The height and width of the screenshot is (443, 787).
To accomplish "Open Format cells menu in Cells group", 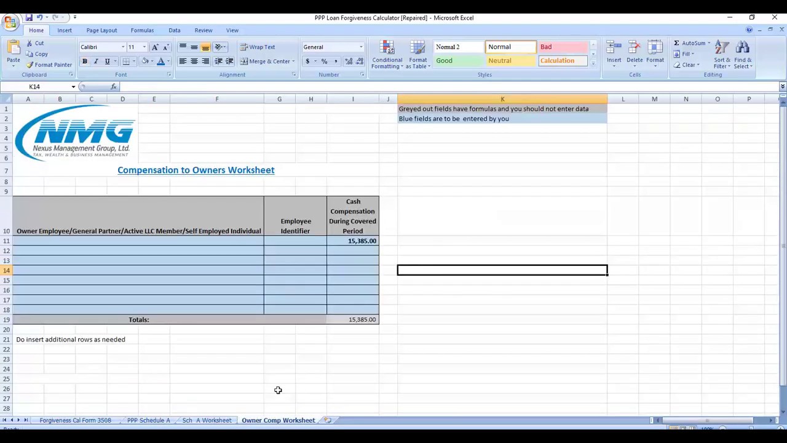I will tap(655, 54).
